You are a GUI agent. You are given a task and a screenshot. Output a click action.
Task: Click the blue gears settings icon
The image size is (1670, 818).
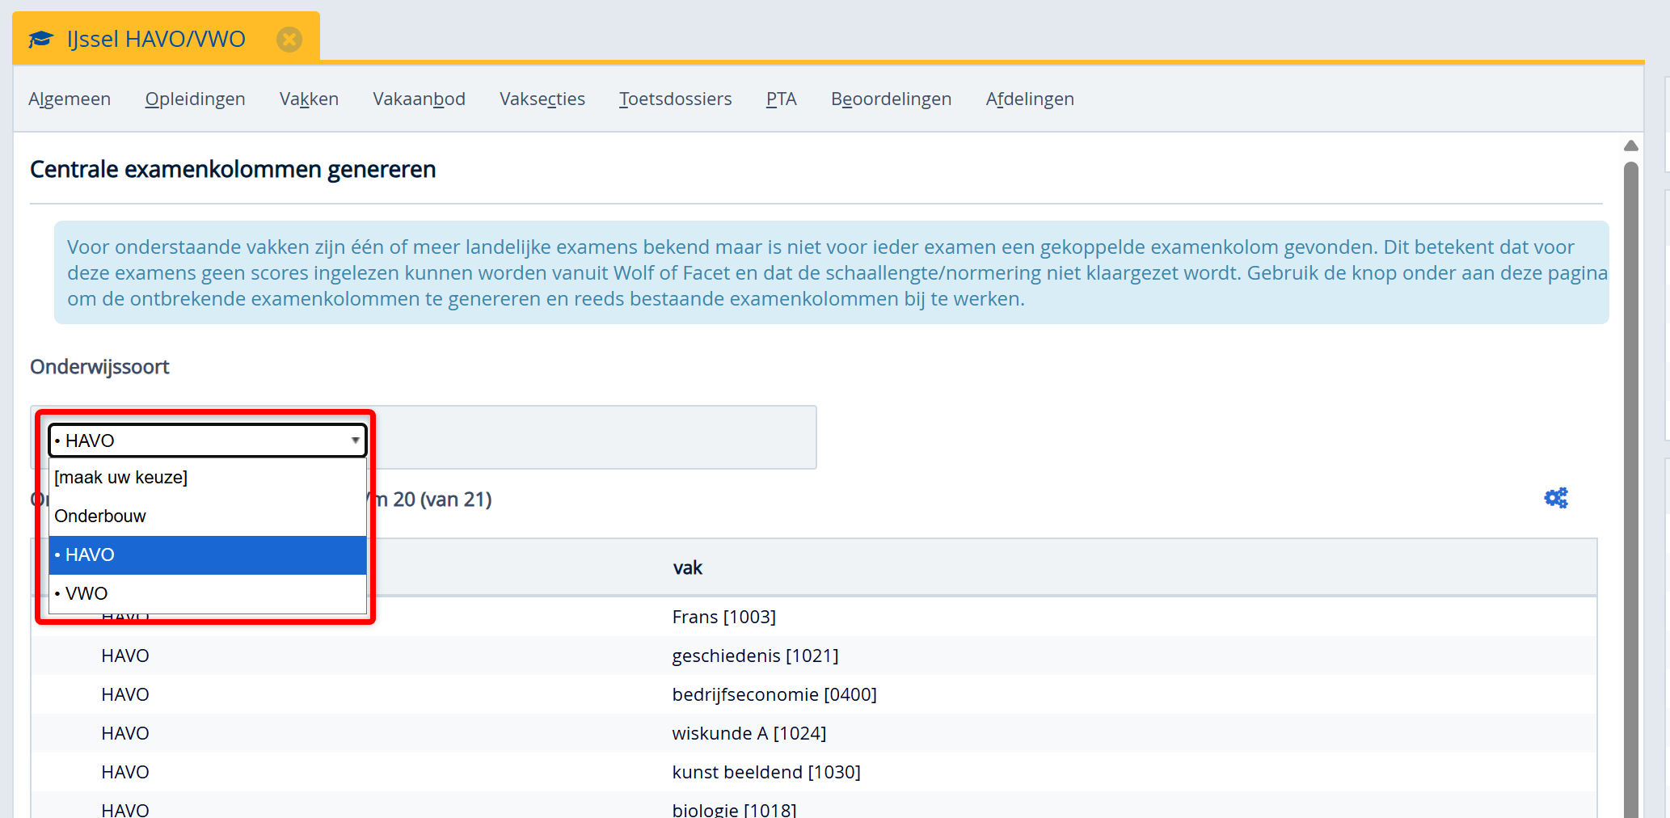click(1555, 498)
